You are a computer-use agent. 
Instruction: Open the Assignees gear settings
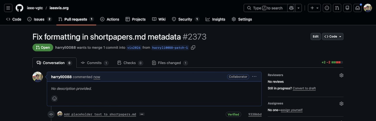(341, 103)
